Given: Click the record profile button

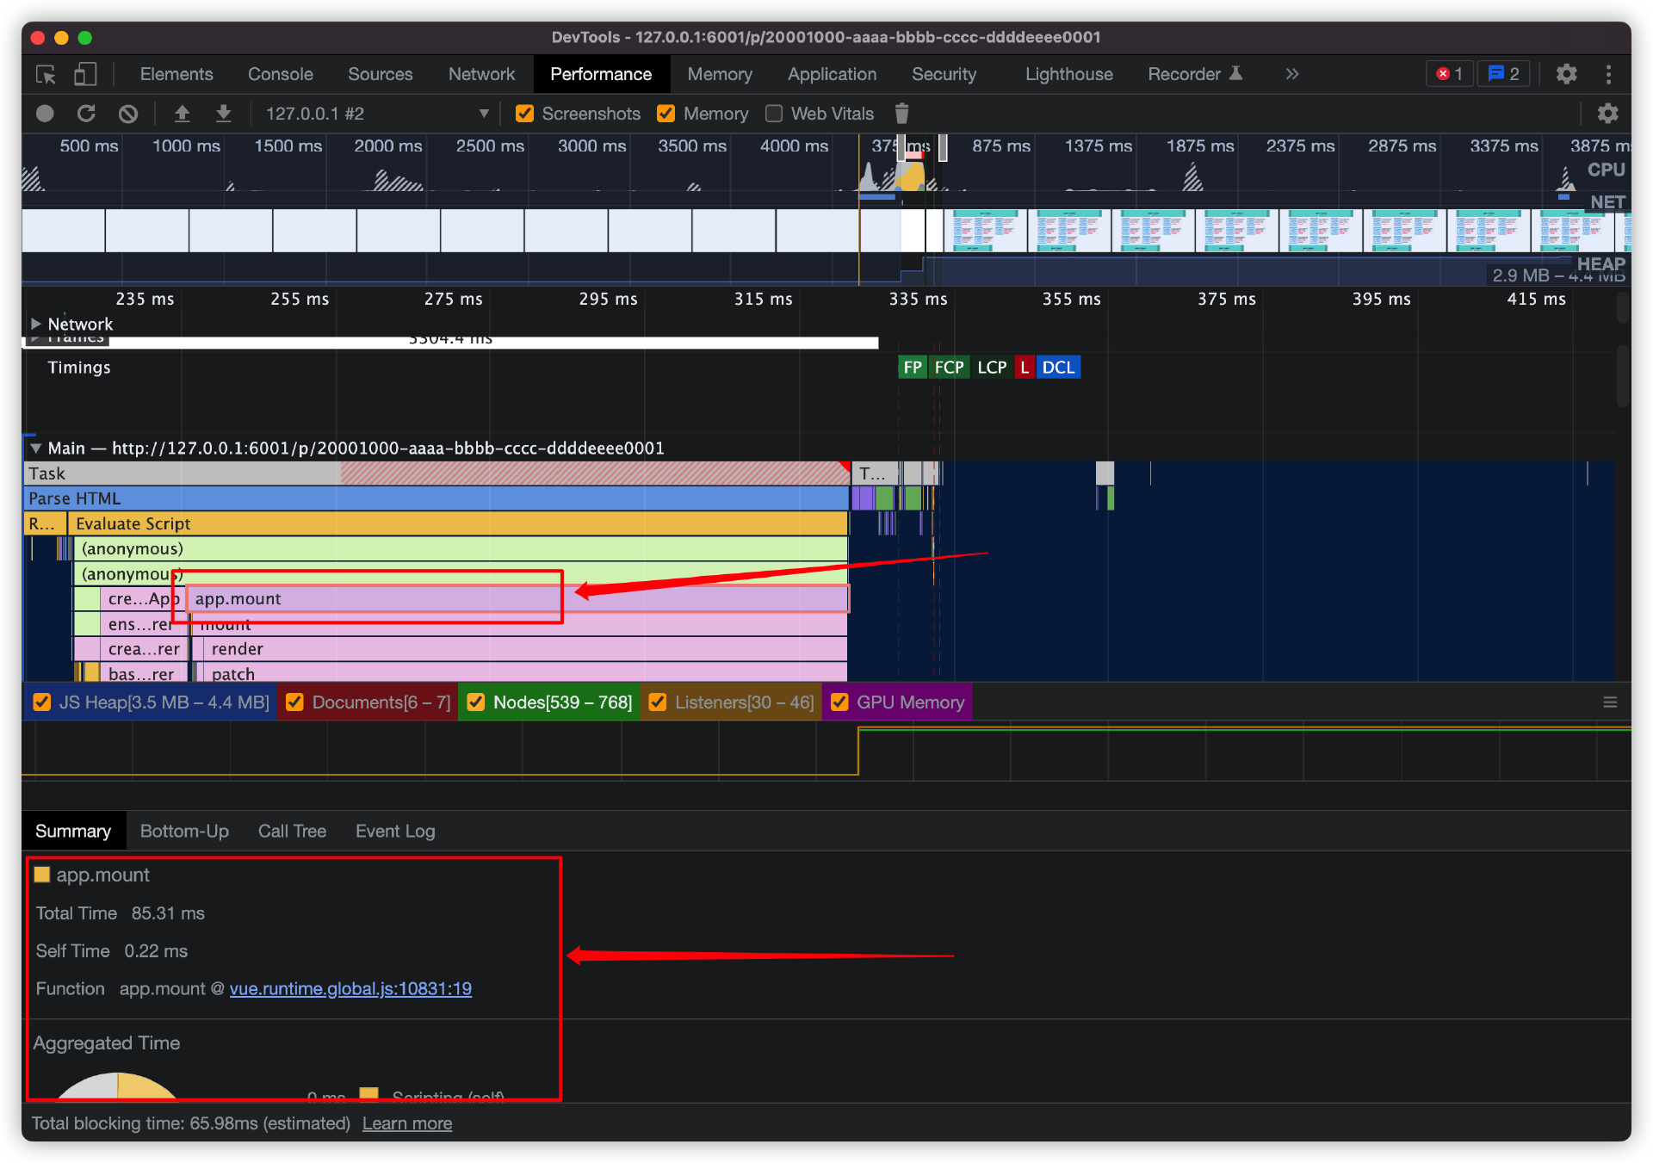Looking at the screenshot, I should [45, 114].
